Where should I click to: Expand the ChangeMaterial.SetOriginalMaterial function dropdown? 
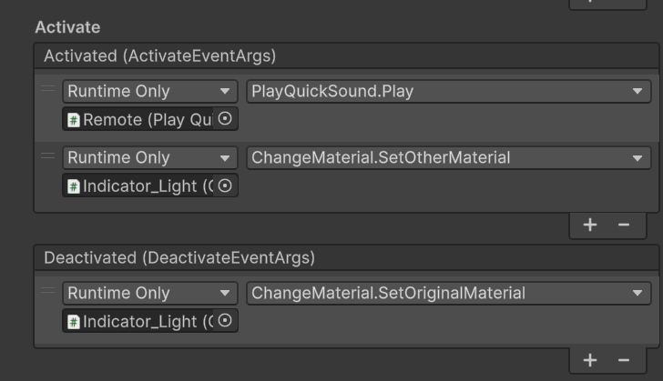[x=448, y=293]
